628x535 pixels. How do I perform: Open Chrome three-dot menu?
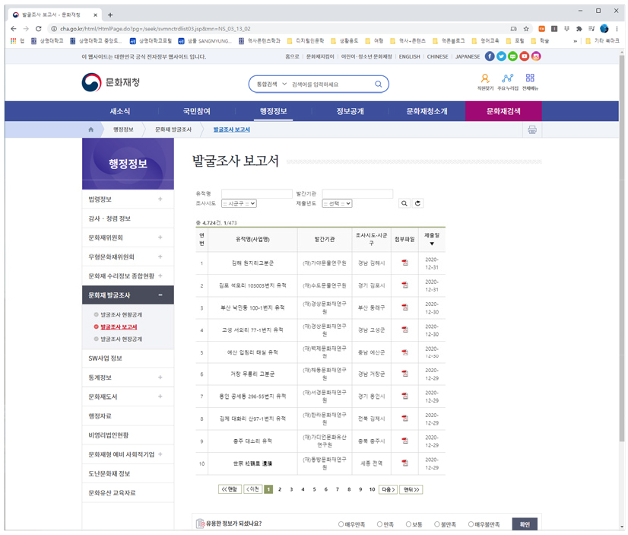[x=617, y=28]
